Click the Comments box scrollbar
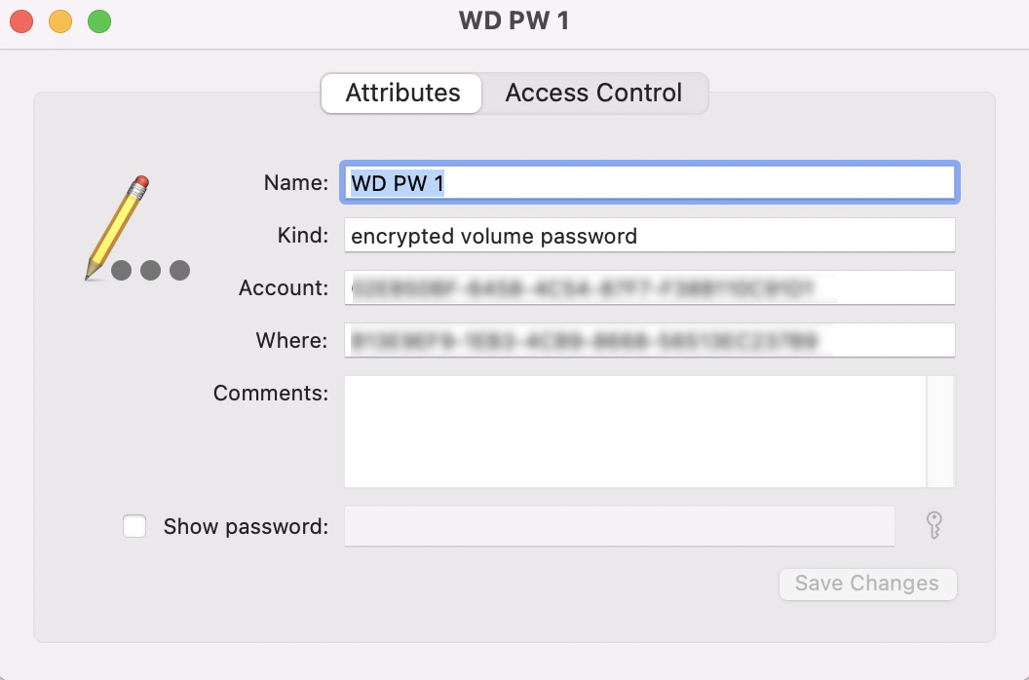Image resolution: width=1029 pixels, height=680 pixels. pyautogui.click(x=940, y=432)
